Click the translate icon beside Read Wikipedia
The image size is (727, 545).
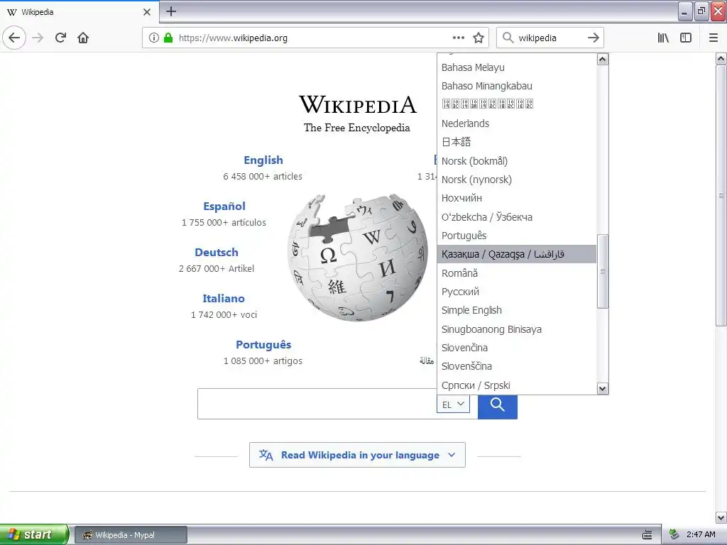[266, 455]
